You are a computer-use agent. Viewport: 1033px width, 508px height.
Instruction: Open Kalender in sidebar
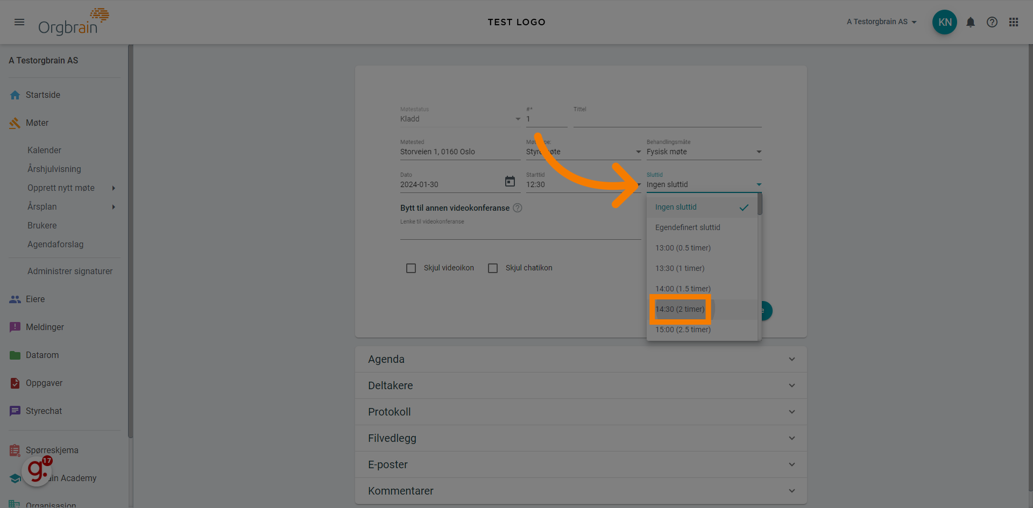[x=44, y=151]
